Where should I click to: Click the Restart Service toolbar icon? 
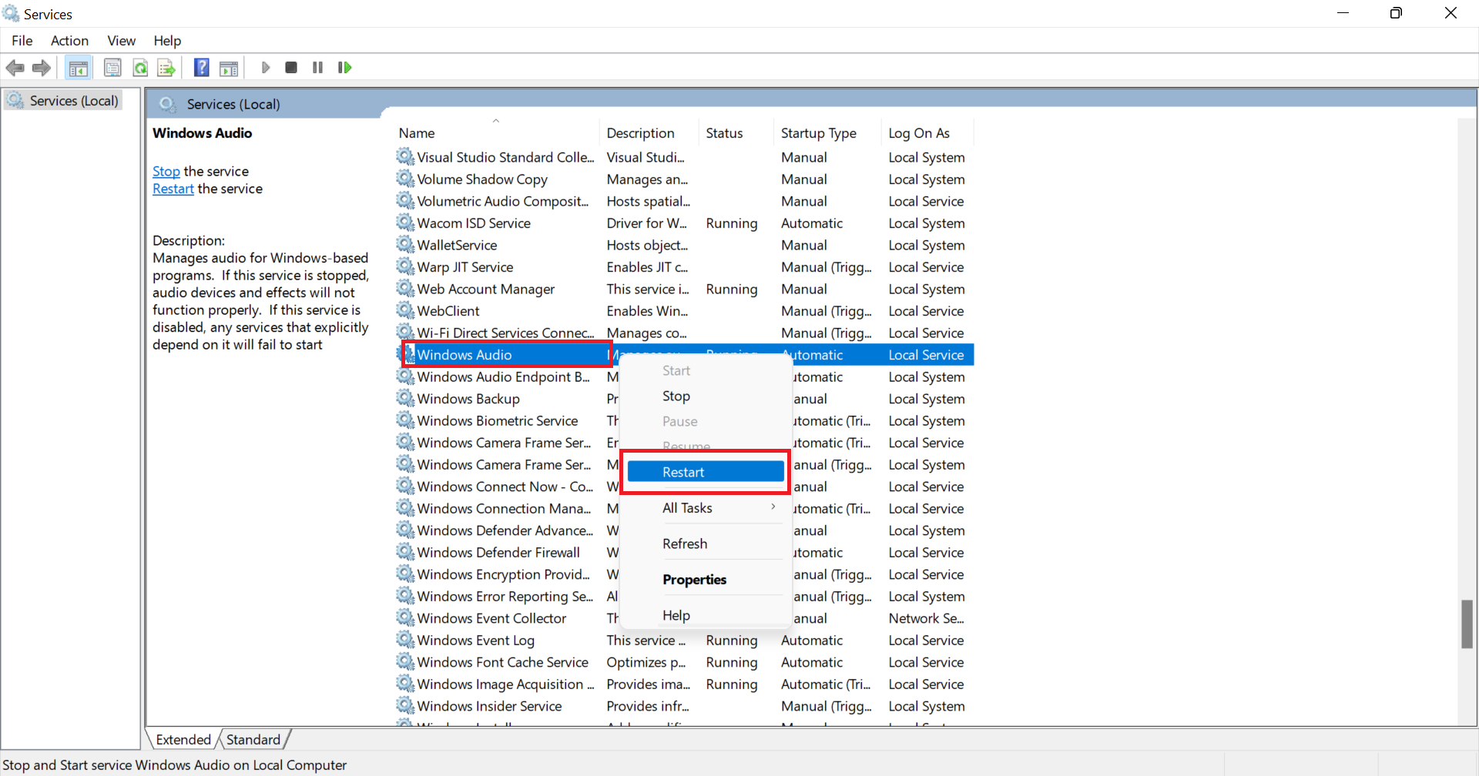344,68
